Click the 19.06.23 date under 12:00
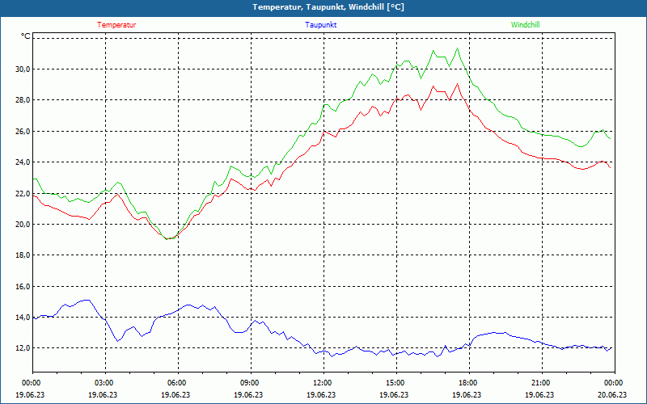Image resolution: width=647 pixels, height=404 pixels. [x=321, y=394]
